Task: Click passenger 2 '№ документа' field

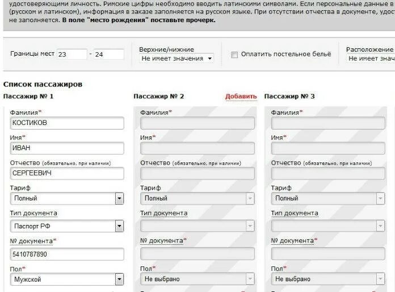Action: click(x=197, y=253)
